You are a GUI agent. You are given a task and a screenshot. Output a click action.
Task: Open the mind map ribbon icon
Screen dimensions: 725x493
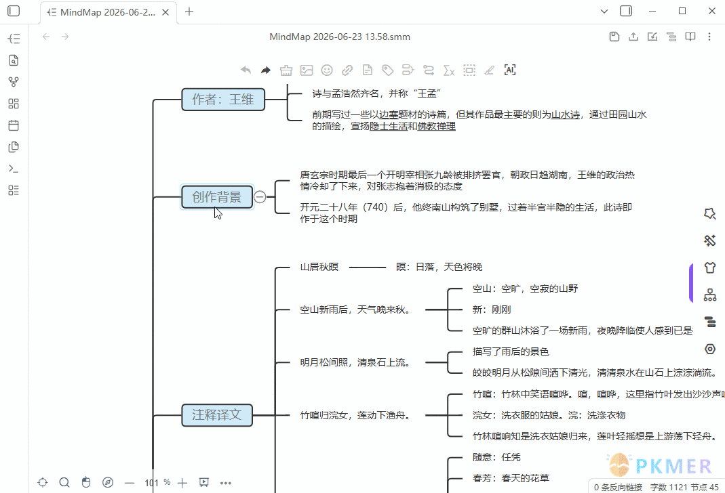coord(14,39)
